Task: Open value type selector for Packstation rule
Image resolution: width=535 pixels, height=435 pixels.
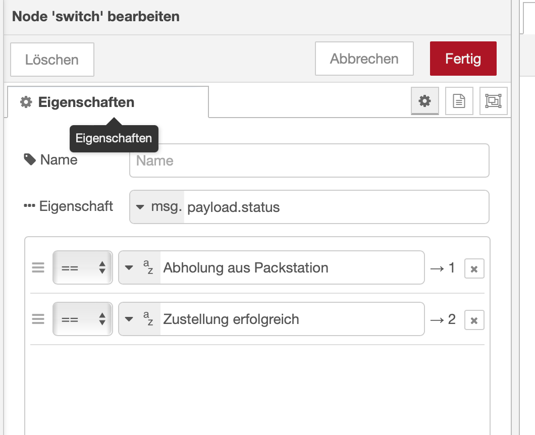Action: (139, 268)
